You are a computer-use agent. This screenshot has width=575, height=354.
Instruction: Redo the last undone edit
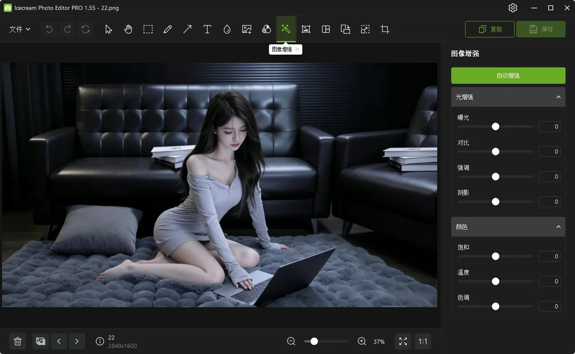[67, 29]
